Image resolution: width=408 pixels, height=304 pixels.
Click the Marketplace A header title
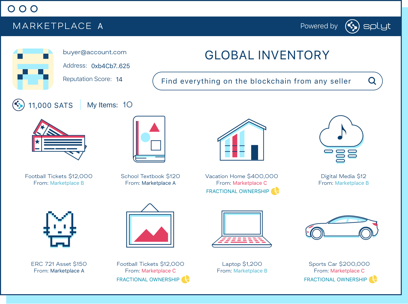click(x=58, y=26)
